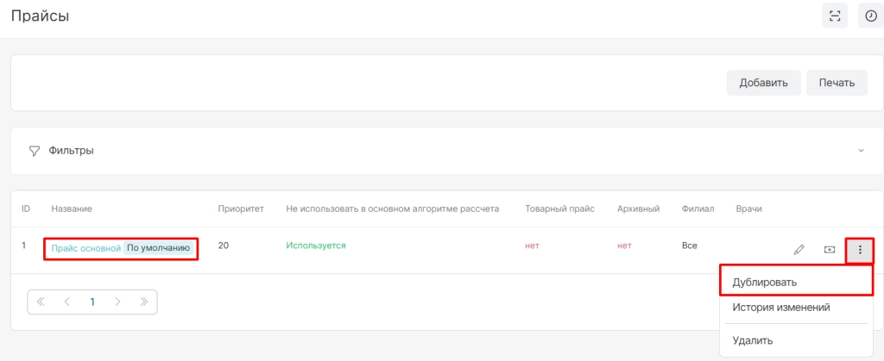Edit Прайс основной with the pencil icon
The width and height of the screenshot is (884, 361).
tap(799, 250)
